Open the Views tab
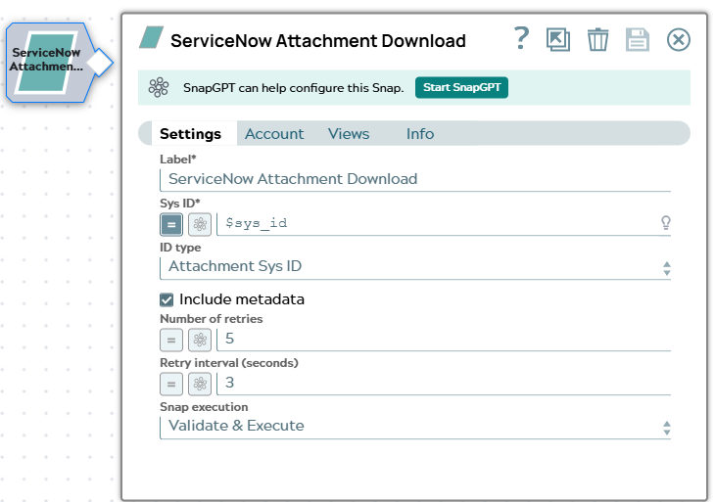Screen dimensions: 715x502 tap(349, 133)
